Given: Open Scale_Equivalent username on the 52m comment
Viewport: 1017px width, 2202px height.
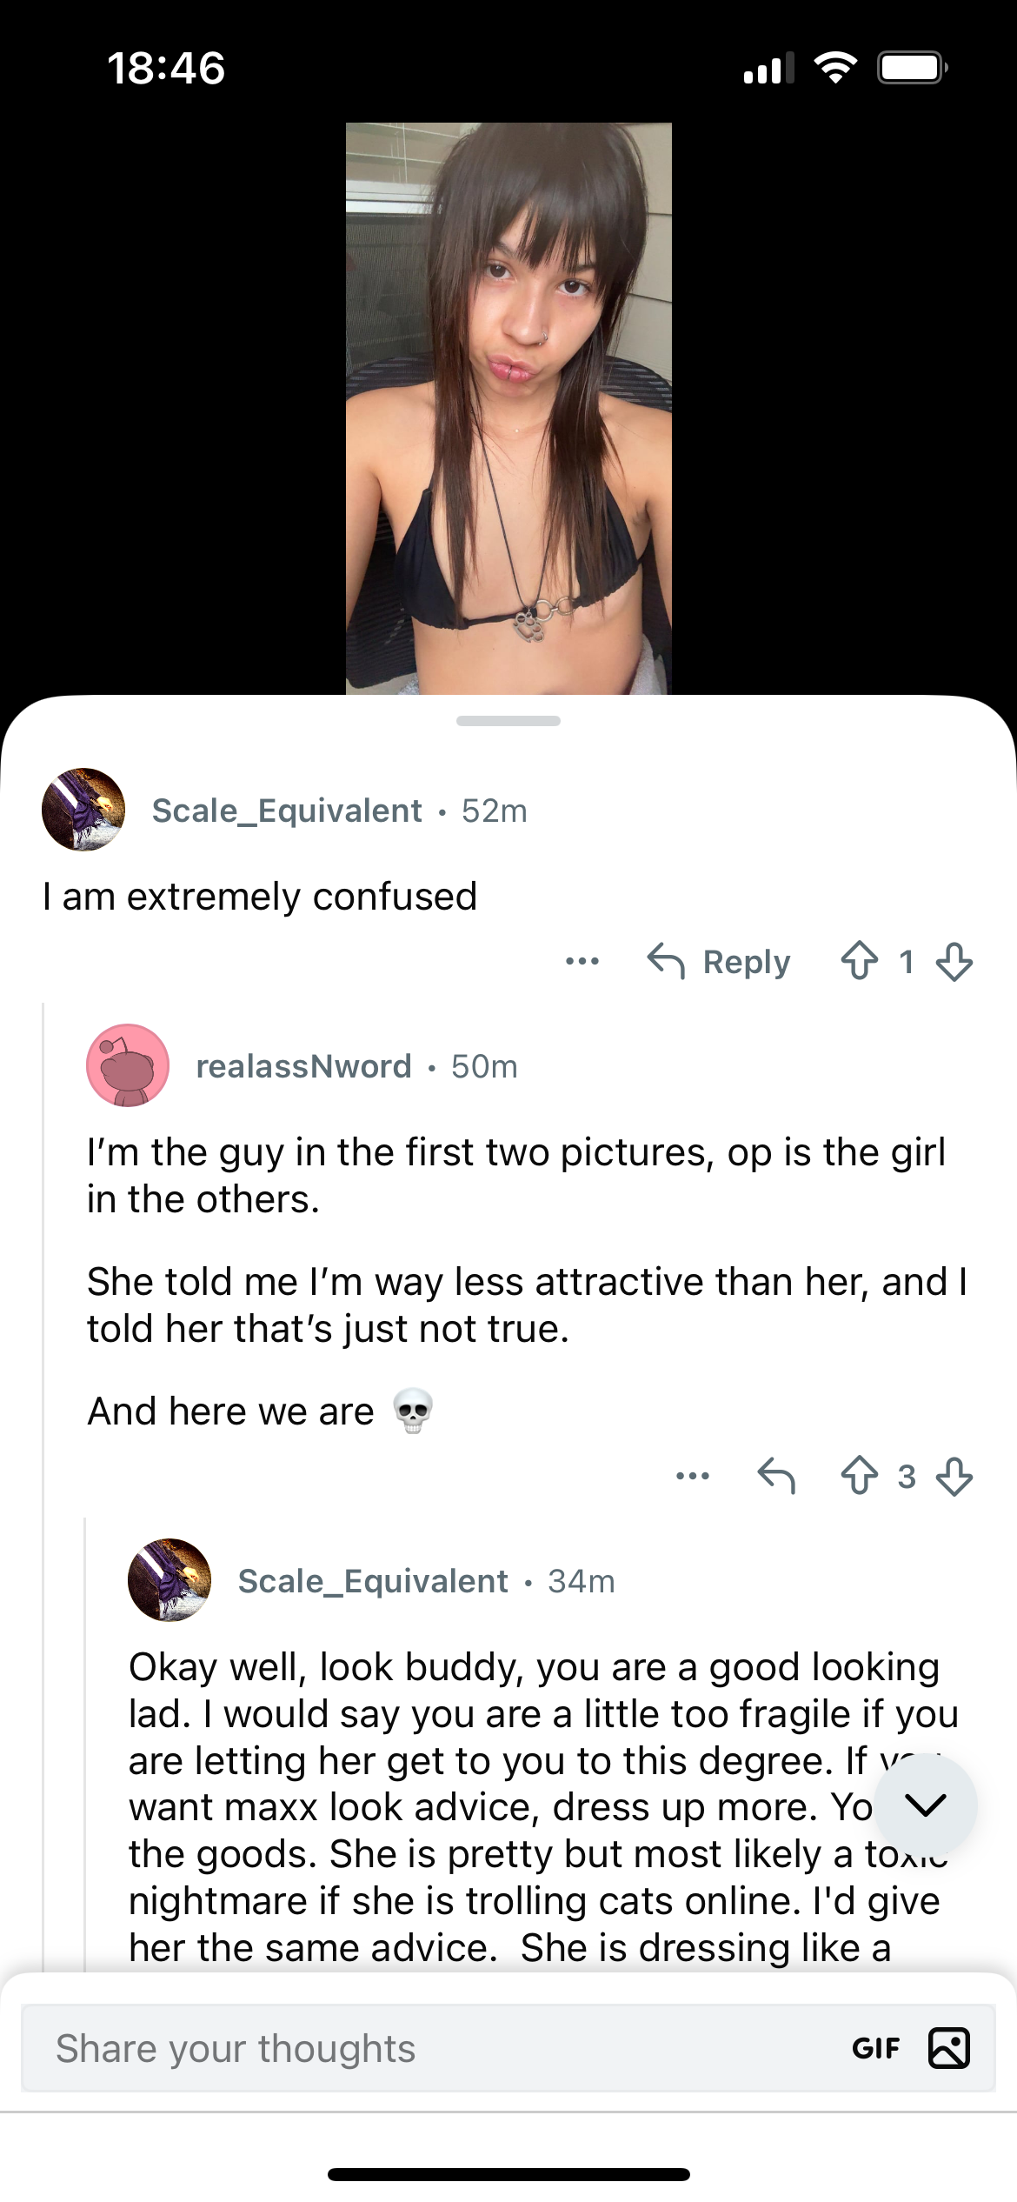Looking at the screenshot, I should tap(287, 811).
